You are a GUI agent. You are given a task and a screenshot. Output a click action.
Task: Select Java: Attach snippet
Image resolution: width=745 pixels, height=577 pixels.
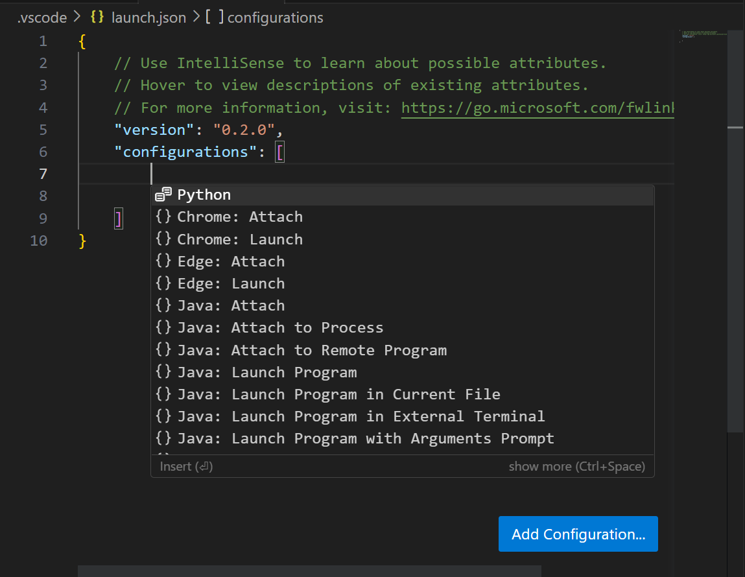click(403, 305)
